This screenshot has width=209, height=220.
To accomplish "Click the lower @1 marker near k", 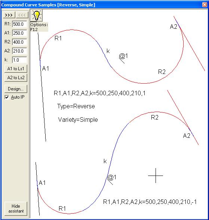I will (x=112, y=179).
